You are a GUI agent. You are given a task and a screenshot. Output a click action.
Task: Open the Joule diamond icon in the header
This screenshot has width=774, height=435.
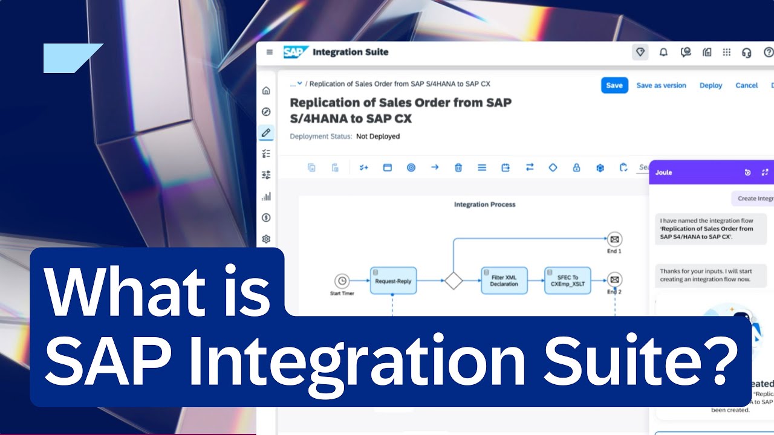click(x=640, y=53)
